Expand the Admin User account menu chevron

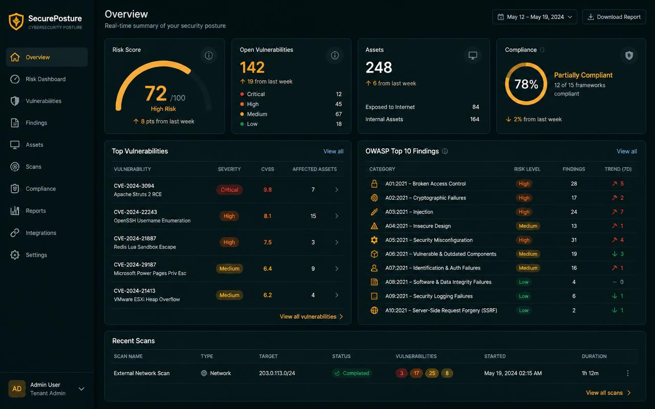coord(81,389)
